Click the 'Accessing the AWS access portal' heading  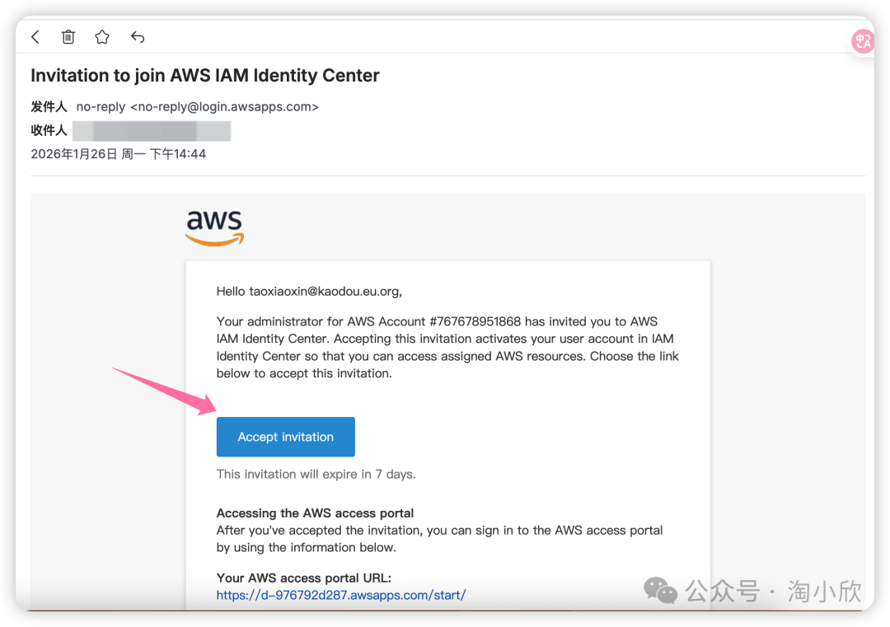(315, 512)
